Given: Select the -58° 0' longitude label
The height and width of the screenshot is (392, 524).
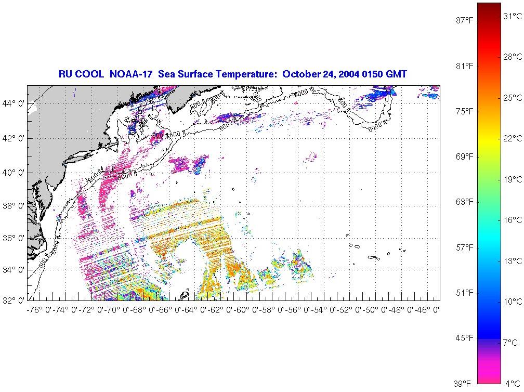Looking at the screenshot, I should coord(272,310).
